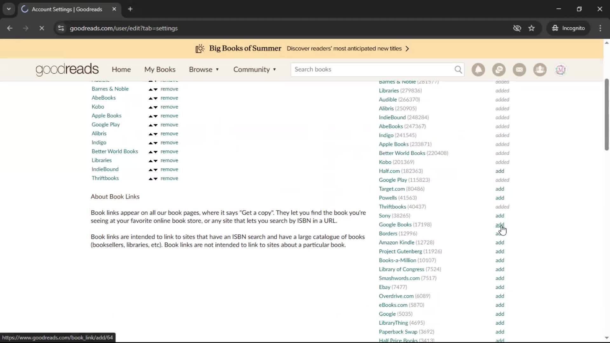Image resolution: width=610 pixels, height=343 pixels.
Task: Stop loading the page
Action: click(42, 28)
